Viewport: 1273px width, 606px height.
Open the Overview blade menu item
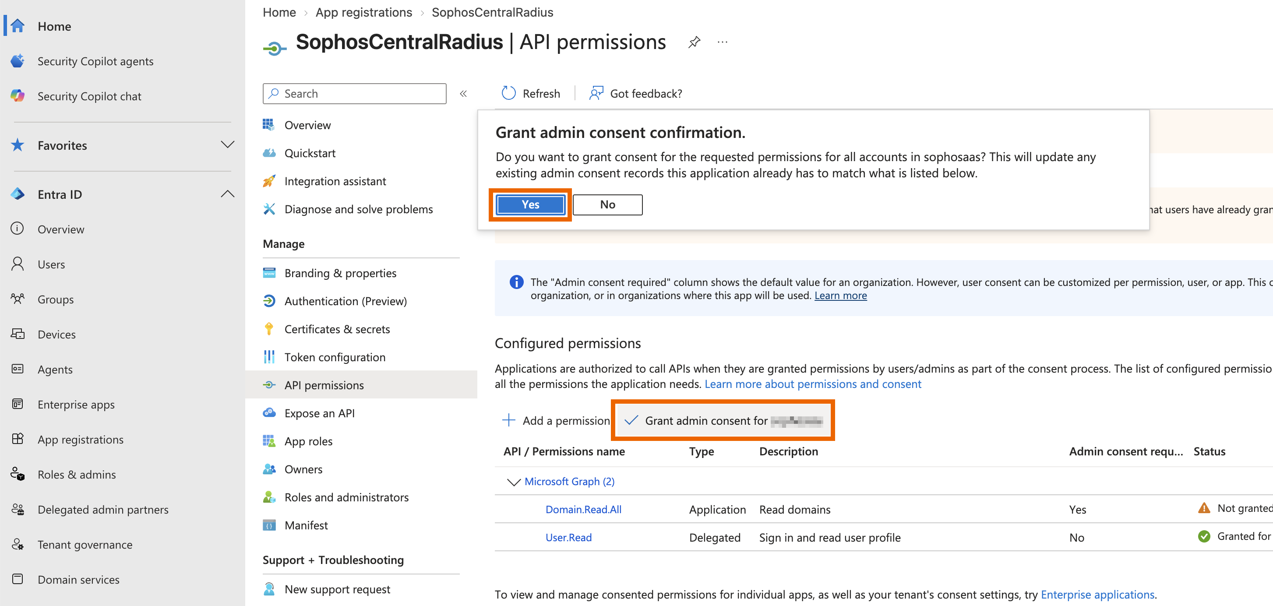[x=307, y=125]
